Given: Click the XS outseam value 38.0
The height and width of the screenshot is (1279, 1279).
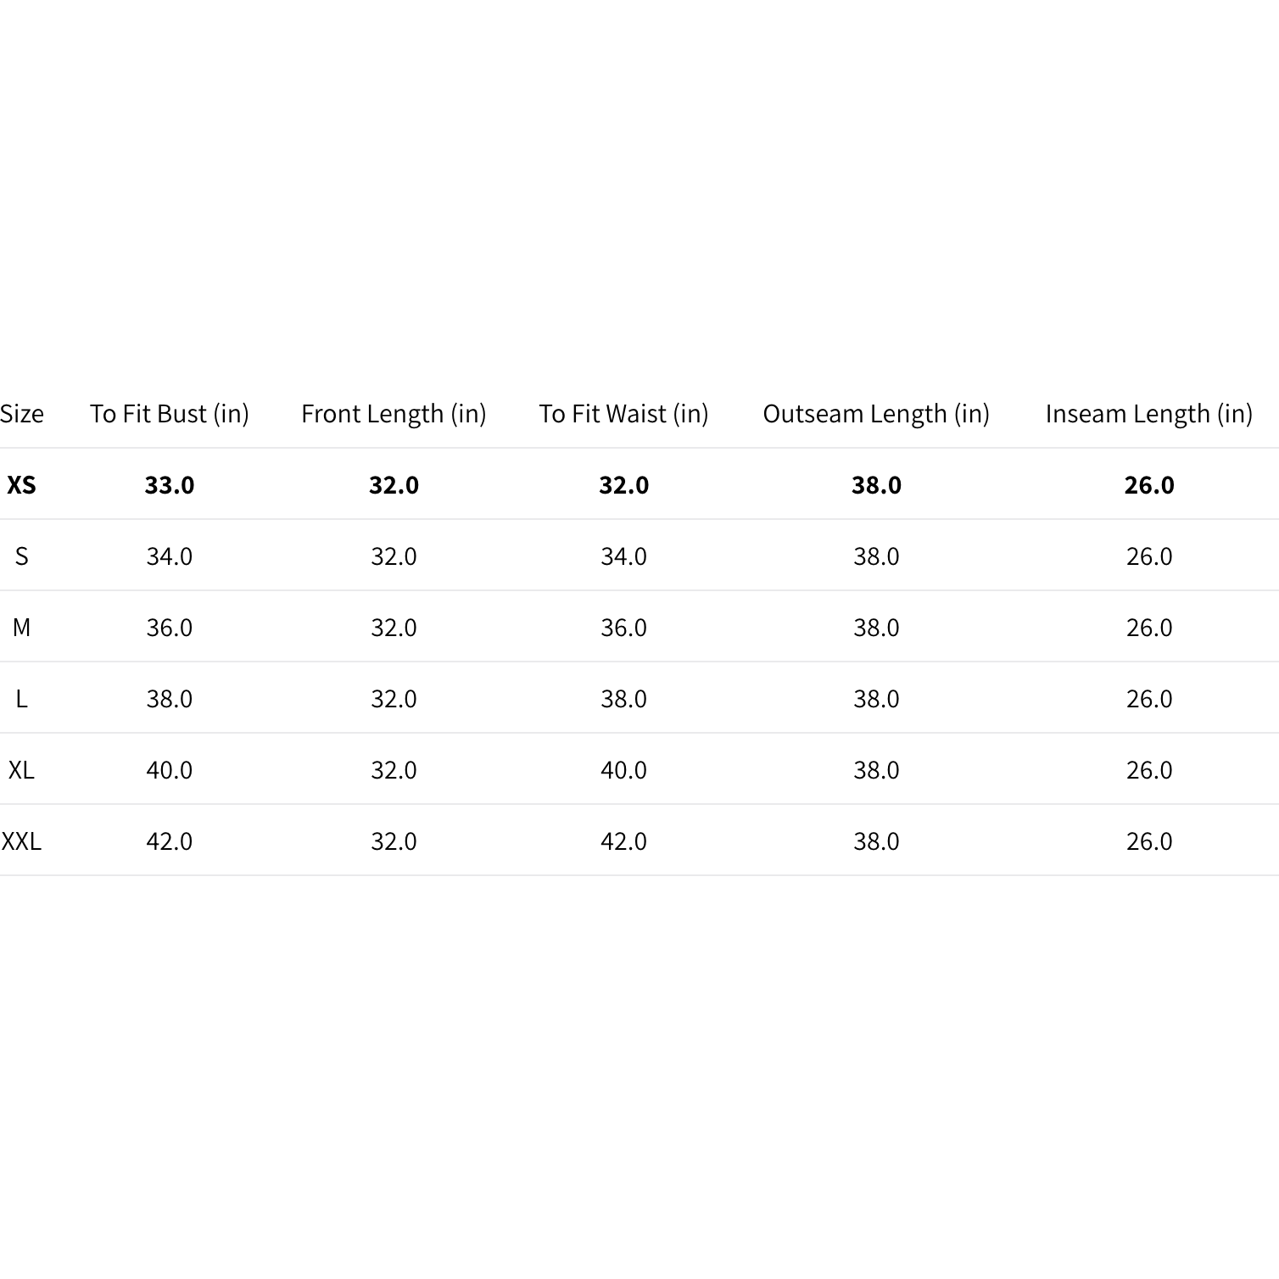Looking at the screenshot, I should (876, 485).
